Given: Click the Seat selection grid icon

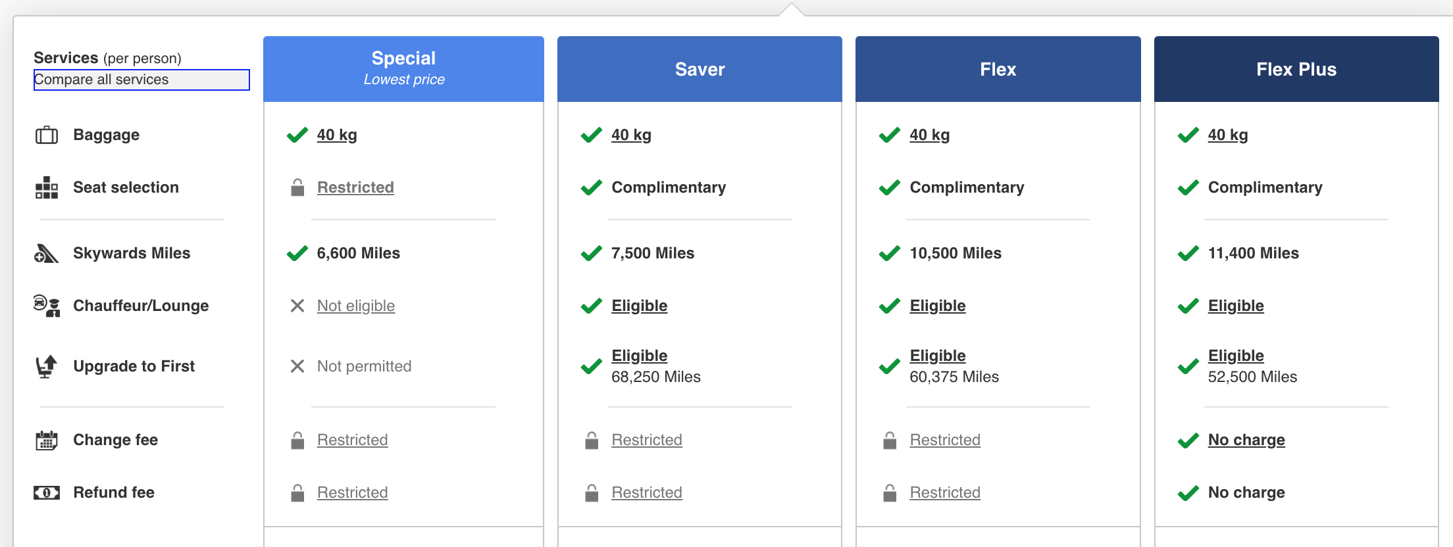Looking at the screenshot, I should tap(46, 187).
